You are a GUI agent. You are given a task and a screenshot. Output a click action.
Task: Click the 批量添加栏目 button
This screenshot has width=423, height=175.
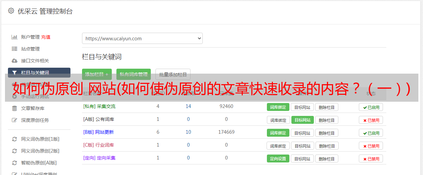pyautogui.click(x=173, y=74)
